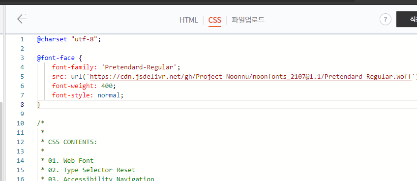Switch to the HTML tab
This screenshot has height=181, width=417.
click(188, 20)
